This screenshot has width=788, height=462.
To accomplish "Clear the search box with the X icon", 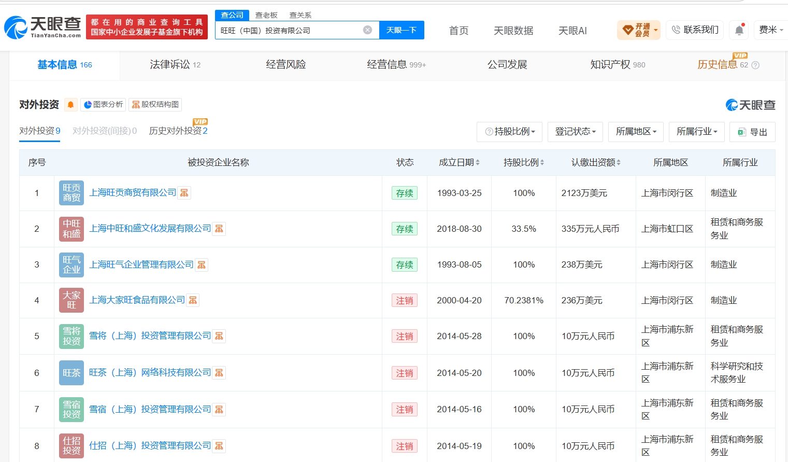I will click(x=367, y=30).
